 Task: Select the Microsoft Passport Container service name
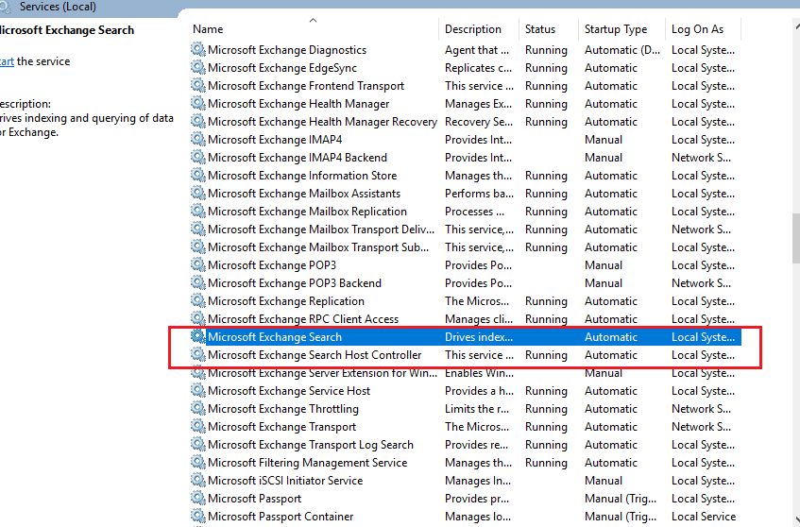[x=281, y=517]
